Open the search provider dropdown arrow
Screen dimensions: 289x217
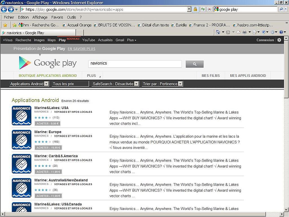286,9
